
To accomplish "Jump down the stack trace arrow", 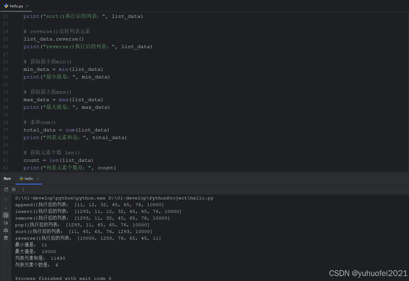I will (x=6, y=208).
